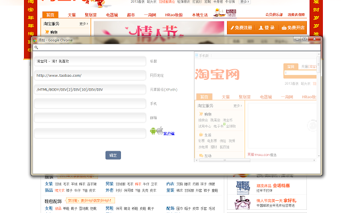This screenshot has height=213, width=341.
Task: Click the preview pane's search input box
Action: (300, 72)
